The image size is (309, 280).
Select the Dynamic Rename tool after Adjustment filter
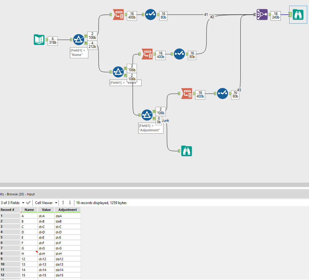187,94
